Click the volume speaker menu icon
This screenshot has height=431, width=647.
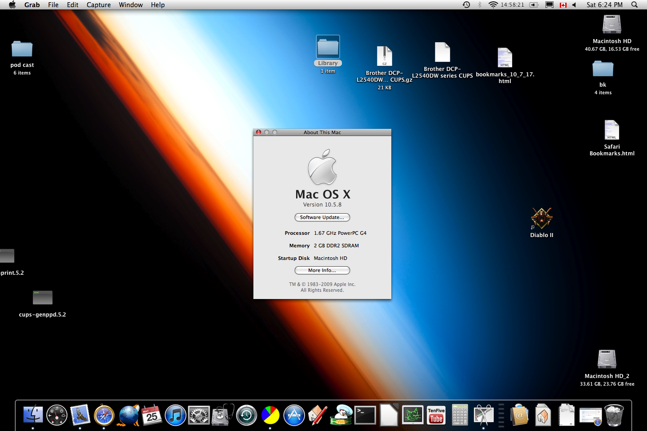(x=574, y=5)
